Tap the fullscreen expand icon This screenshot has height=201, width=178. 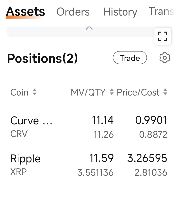[x=162, y=36]
